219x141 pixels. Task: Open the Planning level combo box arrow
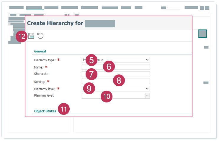pos(147,96)
